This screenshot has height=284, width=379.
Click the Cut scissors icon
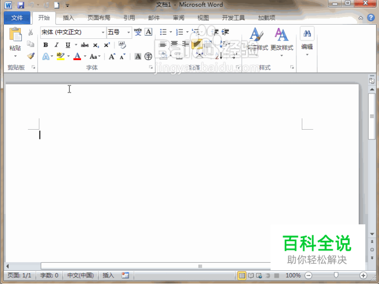[31, 32]
